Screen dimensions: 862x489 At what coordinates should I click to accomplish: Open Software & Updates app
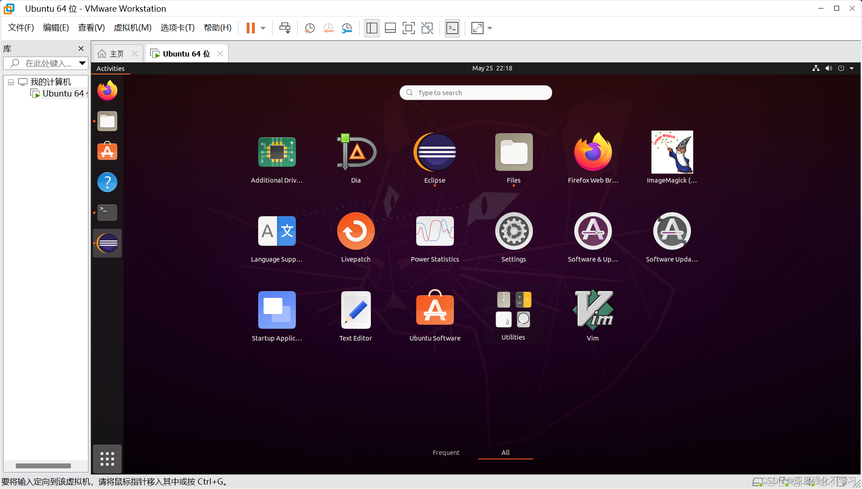593,238
